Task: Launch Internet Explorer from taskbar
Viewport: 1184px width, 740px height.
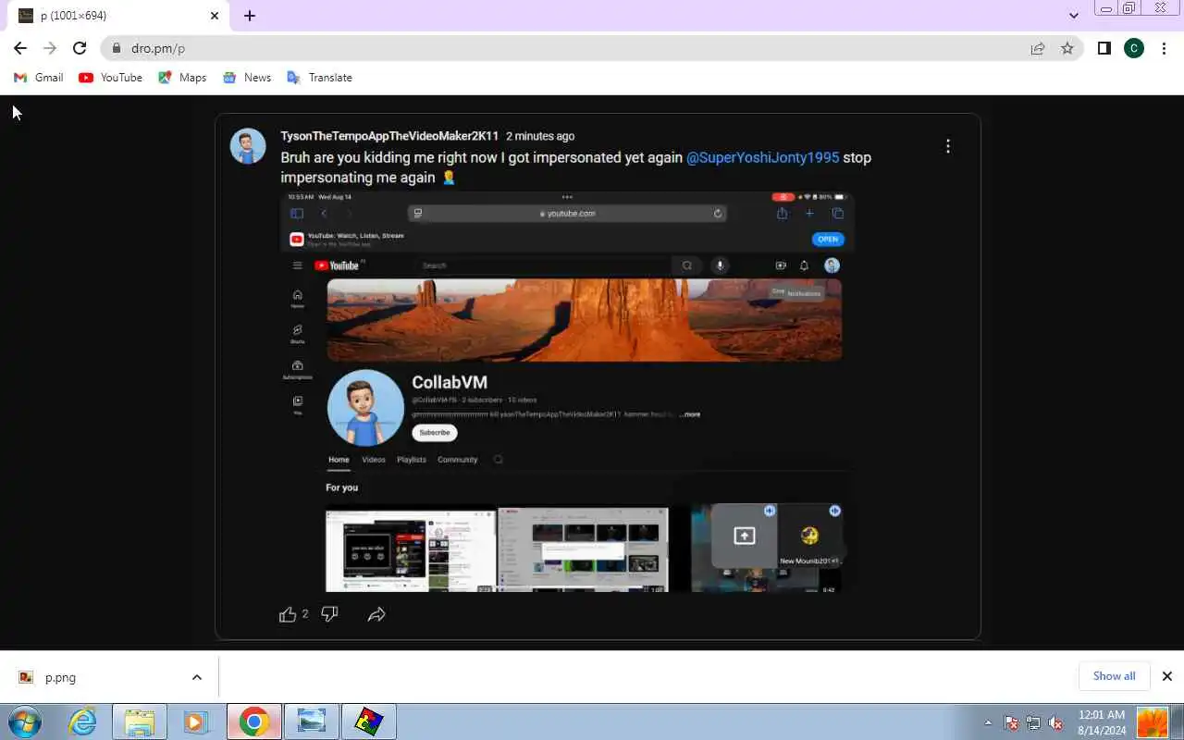Action: point(83,721)
